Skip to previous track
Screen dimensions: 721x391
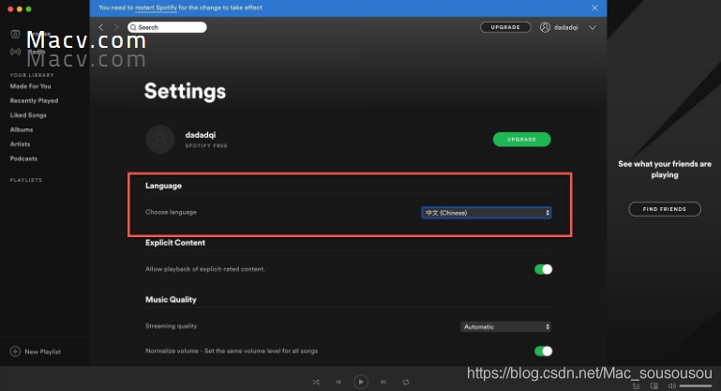[338, 382]
